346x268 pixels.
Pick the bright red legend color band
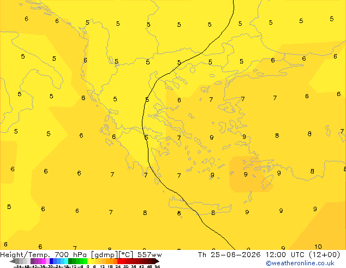coord(119,261)
